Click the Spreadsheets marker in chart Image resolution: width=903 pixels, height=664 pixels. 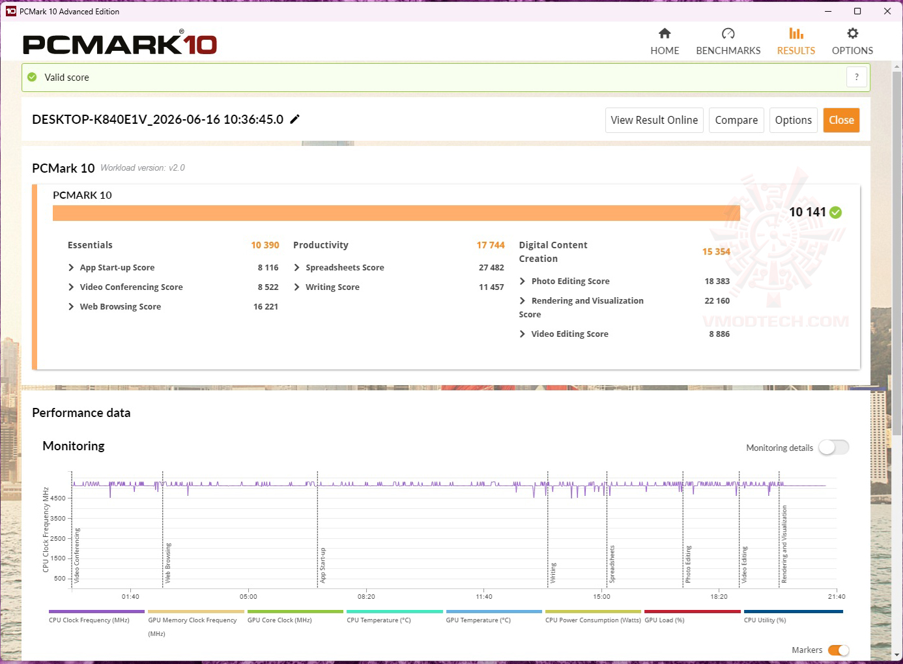[x=612, y=564]
